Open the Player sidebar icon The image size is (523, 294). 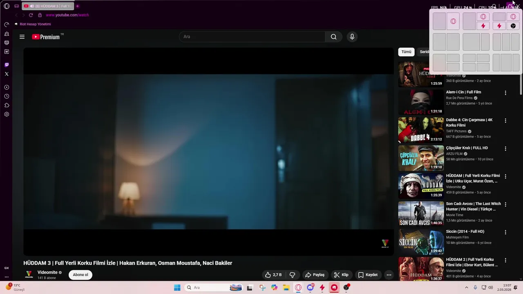click(7, 87)
